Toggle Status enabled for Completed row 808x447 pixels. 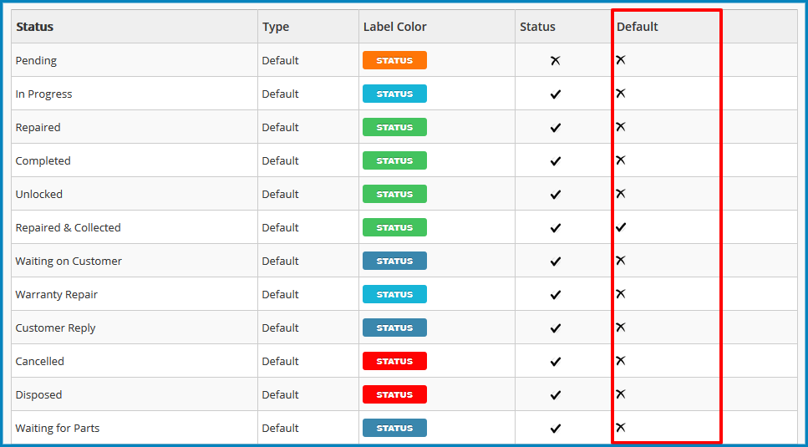tap(555, 161)
